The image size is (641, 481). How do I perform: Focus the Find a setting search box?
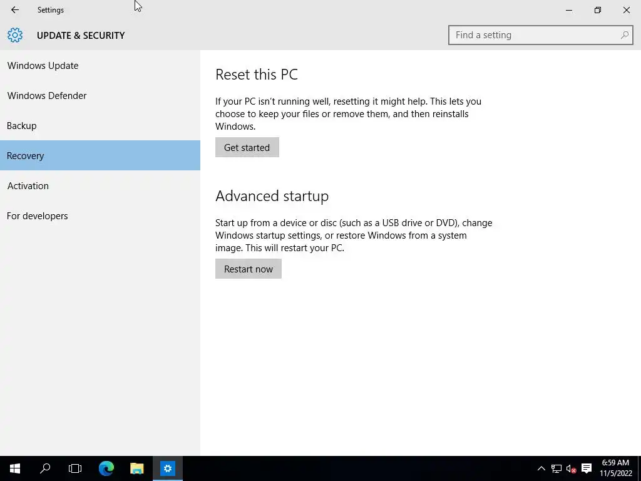(540, 35)
